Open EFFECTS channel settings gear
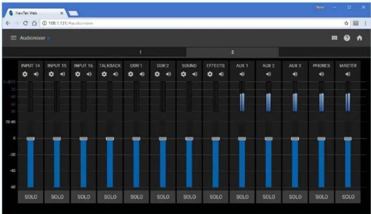This screenshot has width=371, height=214. tap(210, 74)
